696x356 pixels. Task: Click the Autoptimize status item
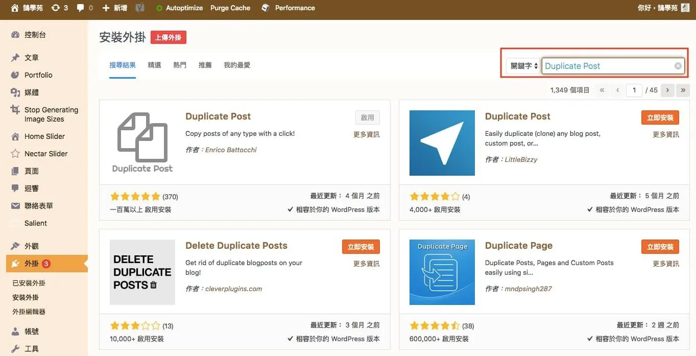[x=179, y=8]
